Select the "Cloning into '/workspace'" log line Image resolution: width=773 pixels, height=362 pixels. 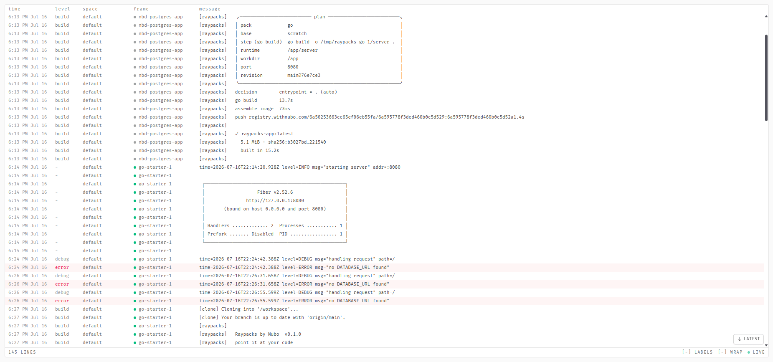tap(385, 309)
